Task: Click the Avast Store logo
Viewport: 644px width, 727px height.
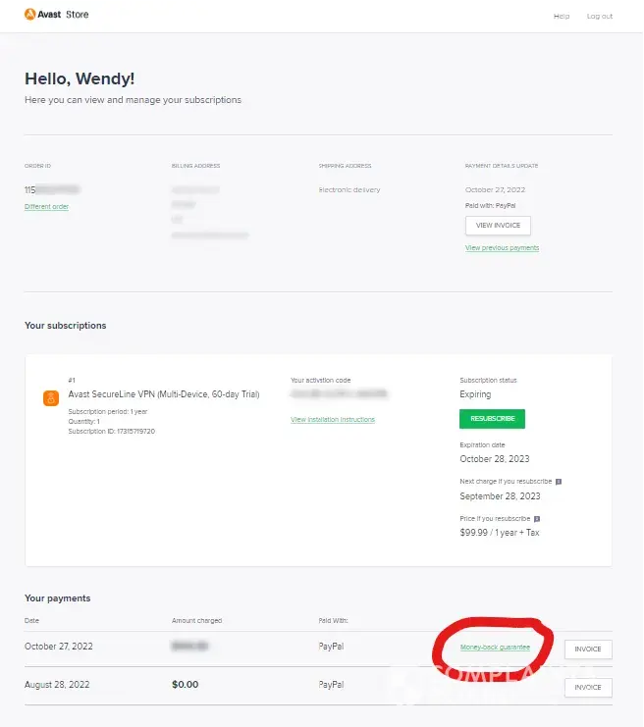Action: coord(56,15)
